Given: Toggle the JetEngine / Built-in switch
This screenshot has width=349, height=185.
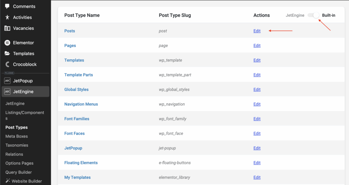Looking at the screenshot, I should (x=314, y=15).
